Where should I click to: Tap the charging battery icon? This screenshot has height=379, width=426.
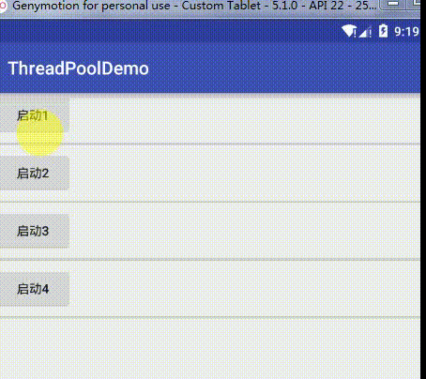click(383, 31)
